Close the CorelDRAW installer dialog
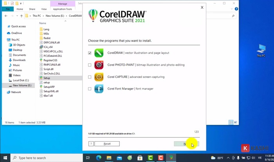Viewport: 274px width, 162px height. pos(202,7)
